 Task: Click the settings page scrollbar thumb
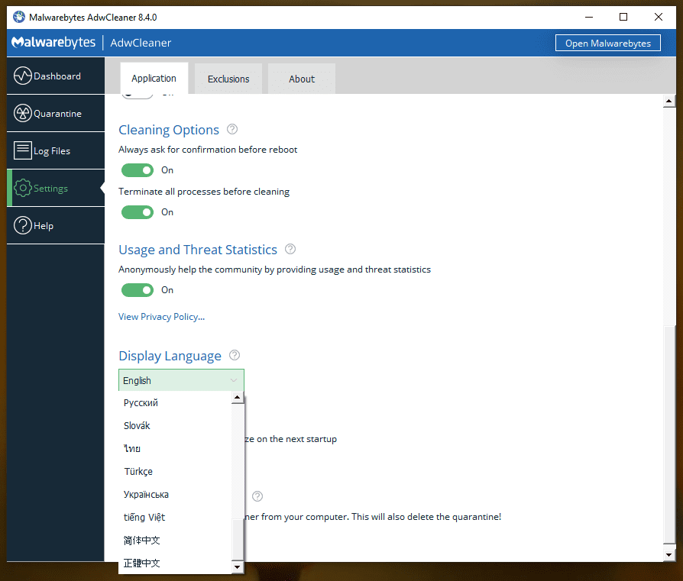[669, 434]
